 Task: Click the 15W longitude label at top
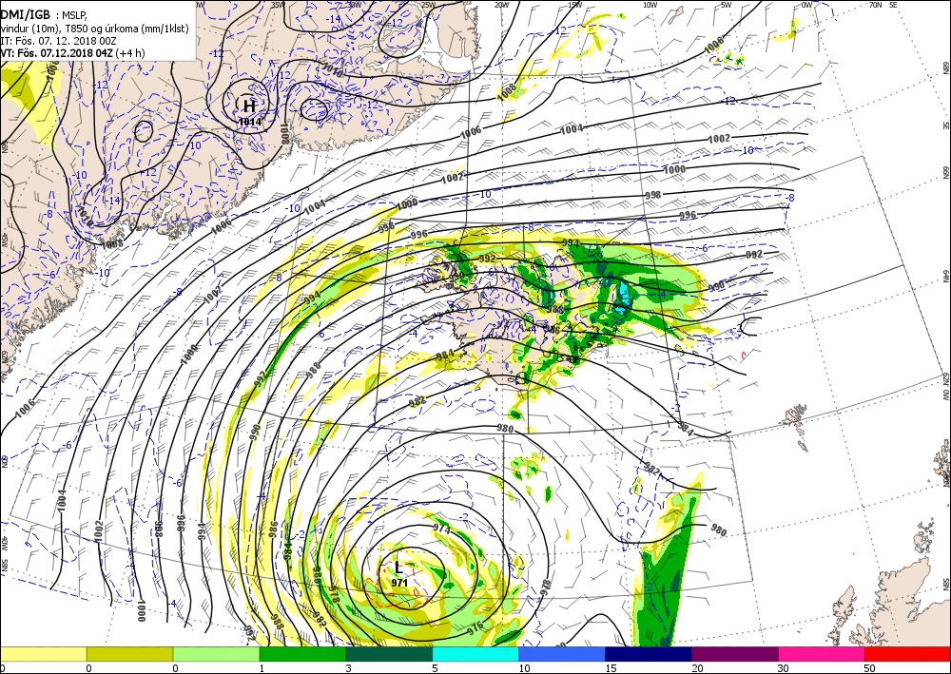pos(575,5)
